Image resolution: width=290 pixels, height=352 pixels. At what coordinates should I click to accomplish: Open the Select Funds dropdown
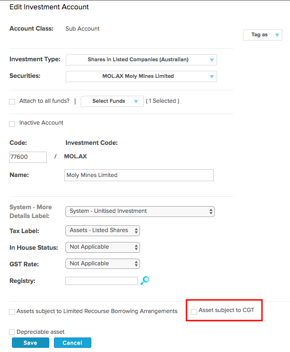point(112,101)
